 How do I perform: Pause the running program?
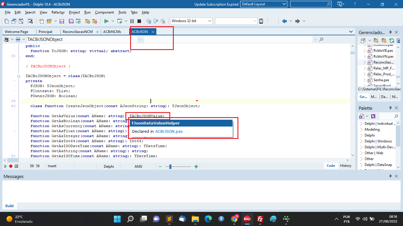point(132,21)
